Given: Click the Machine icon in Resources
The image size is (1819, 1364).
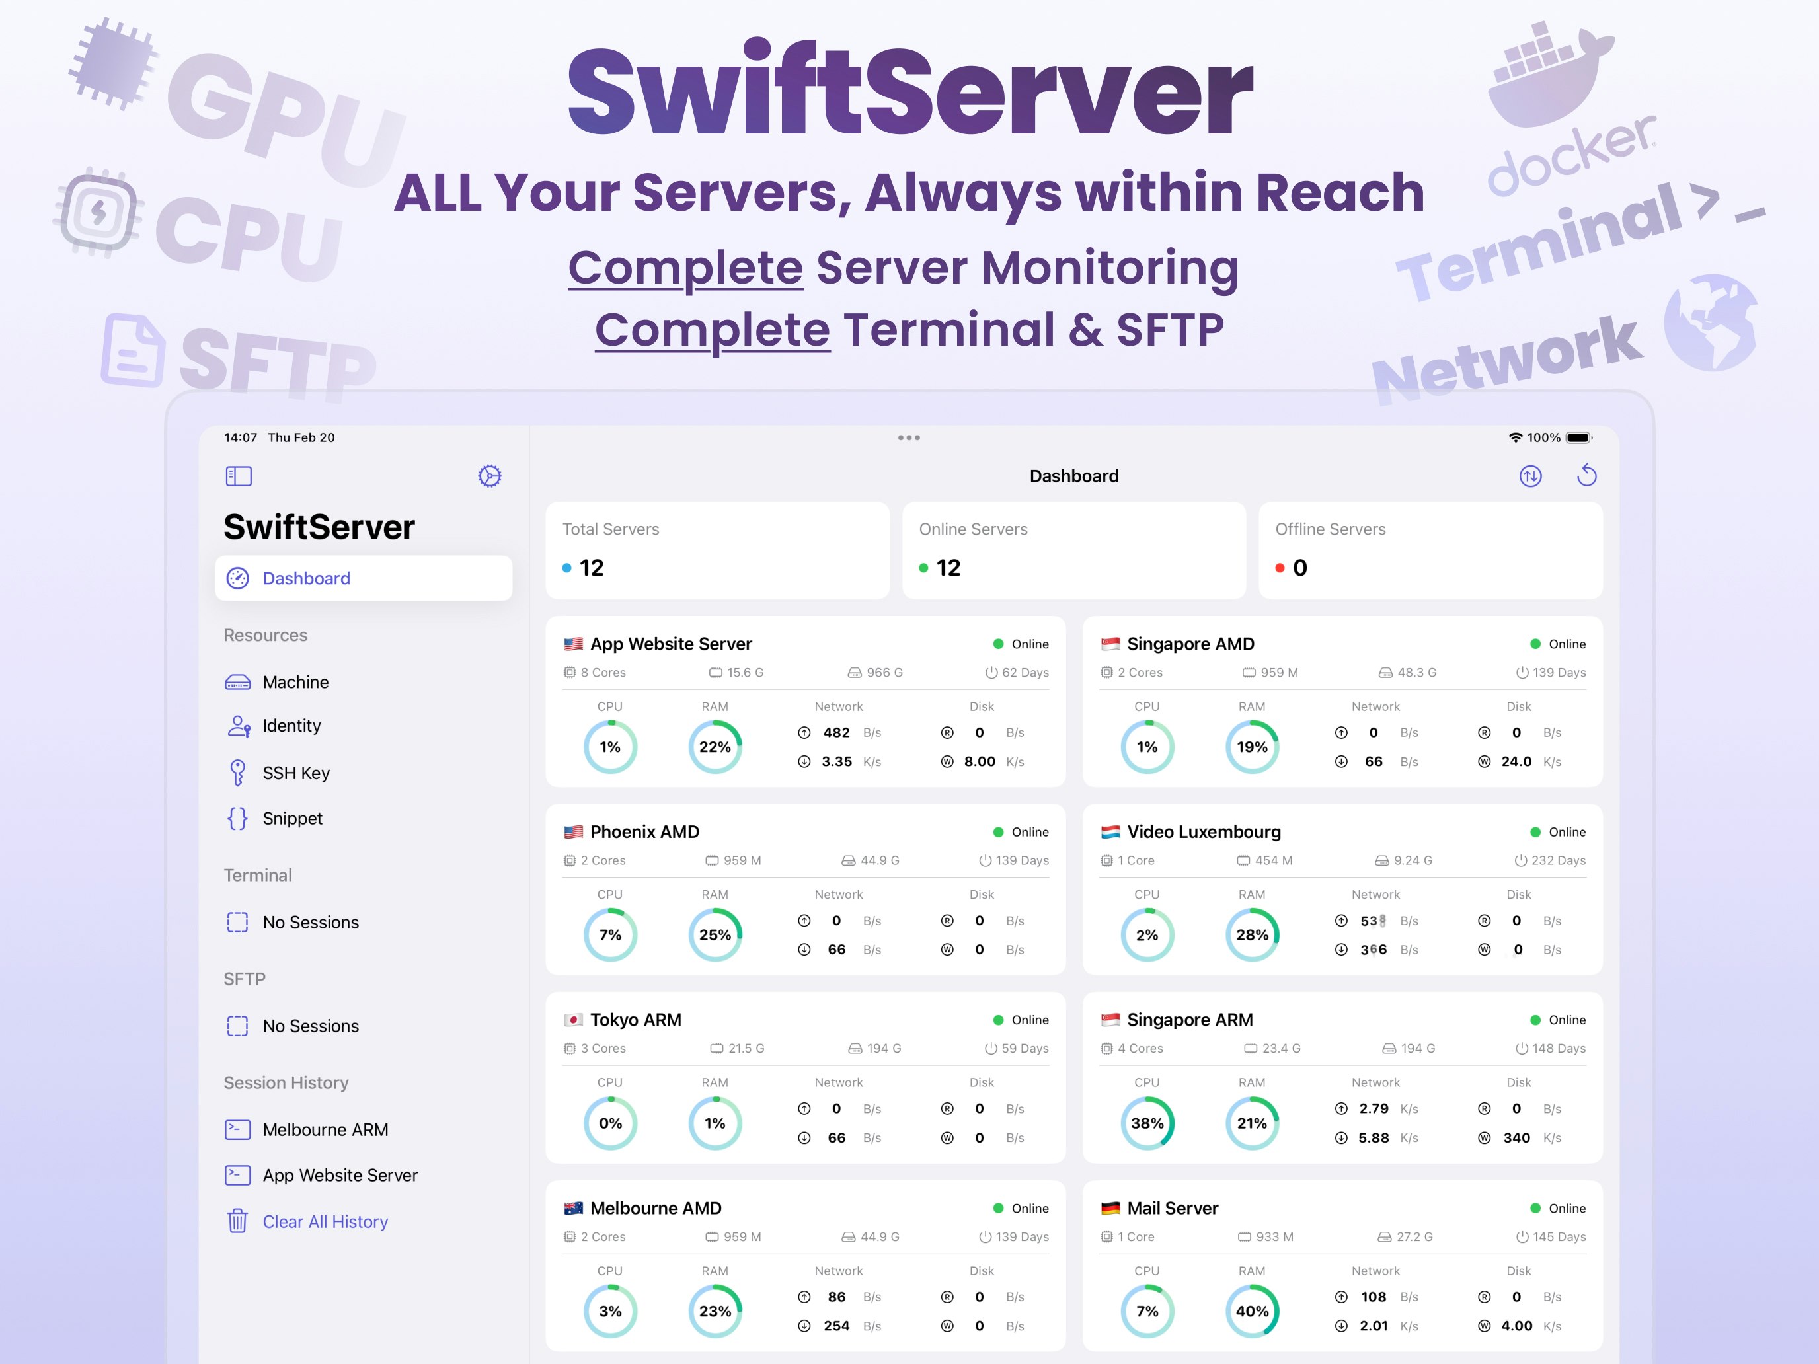Looking at the screenshot, I should point(238,683).
